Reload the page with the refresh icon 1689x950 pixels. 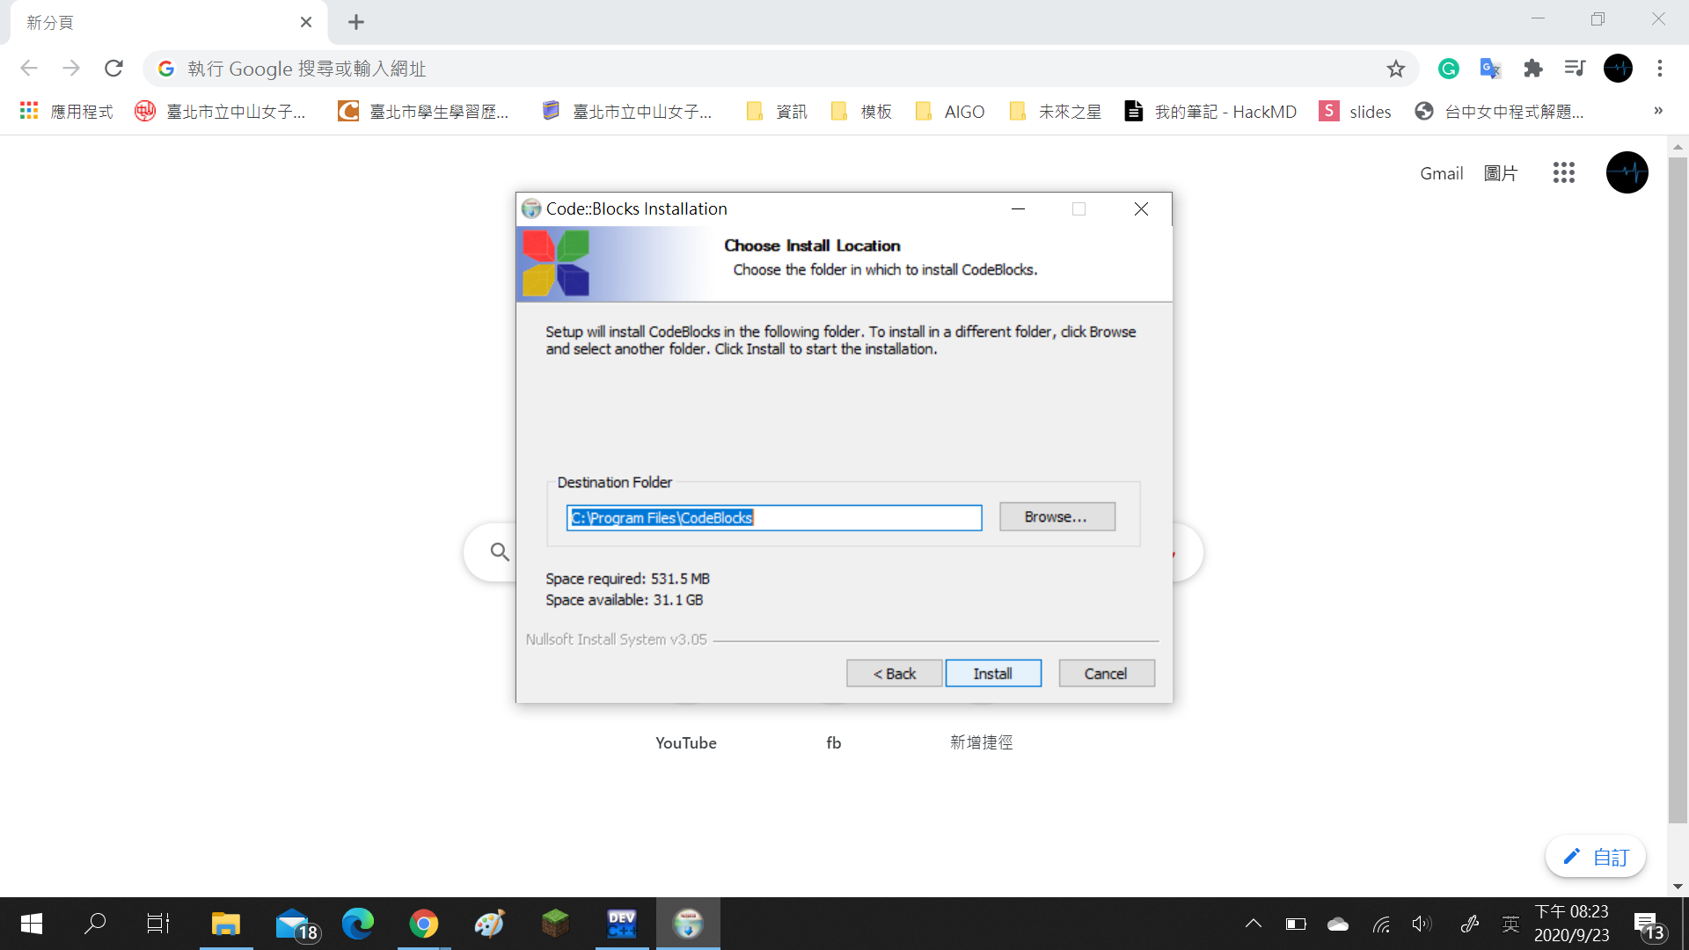113,69
